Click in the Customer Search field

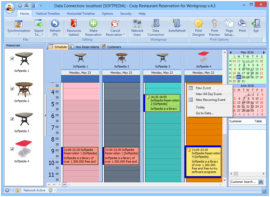point(244,182)
